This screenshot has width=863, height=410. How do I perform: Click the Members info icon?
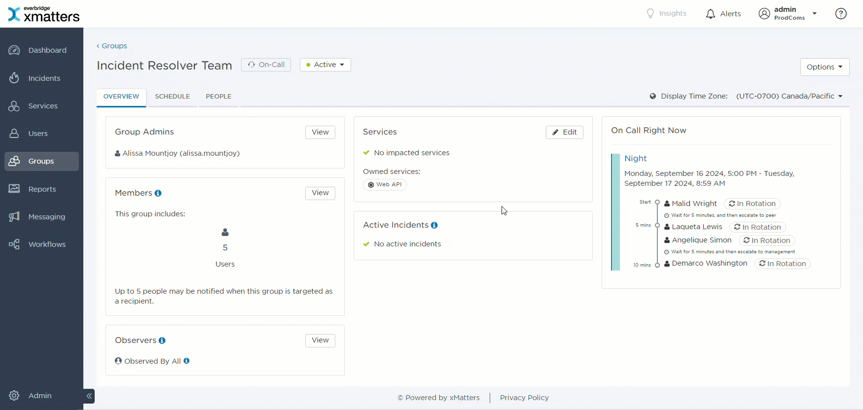coord(158,193)
